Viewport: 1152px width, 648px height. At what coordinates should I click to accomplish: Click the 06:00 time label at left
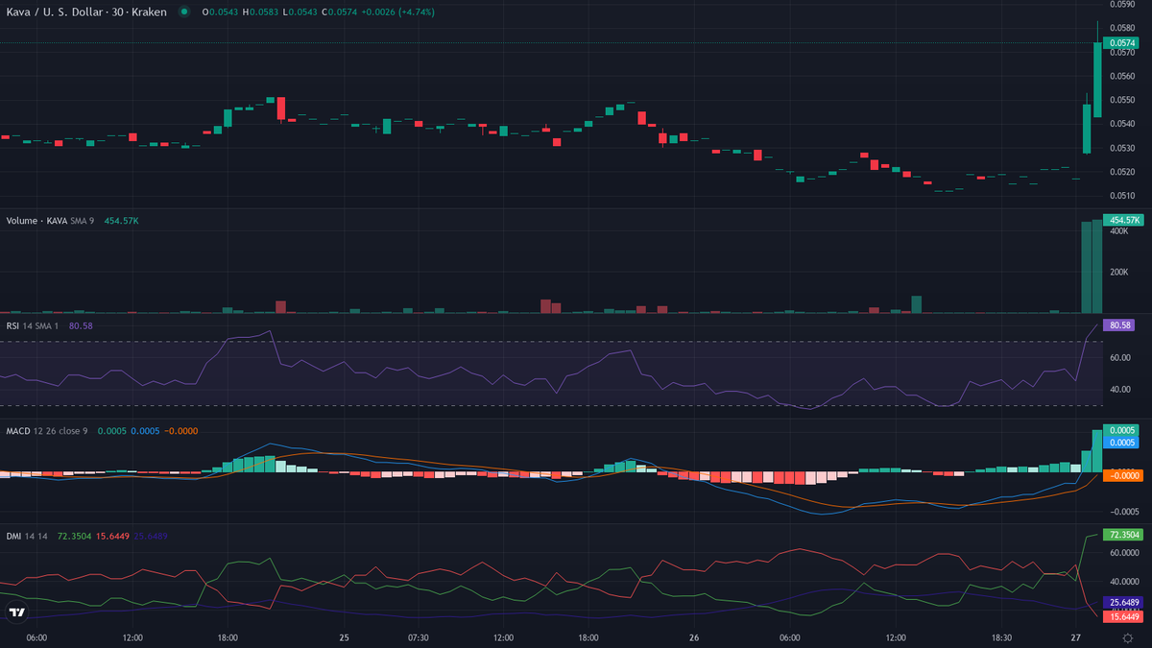click(x=37, y=637)
